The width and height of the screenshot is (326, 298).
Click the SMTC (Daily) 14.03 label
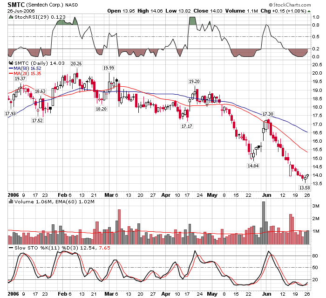(x=40, y=63)
